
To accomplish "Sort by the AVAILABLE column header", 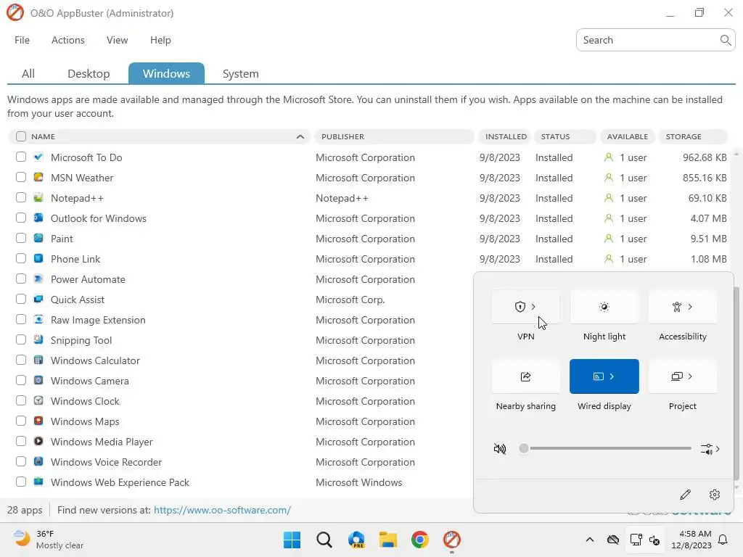I will click(x=628, y=136).
